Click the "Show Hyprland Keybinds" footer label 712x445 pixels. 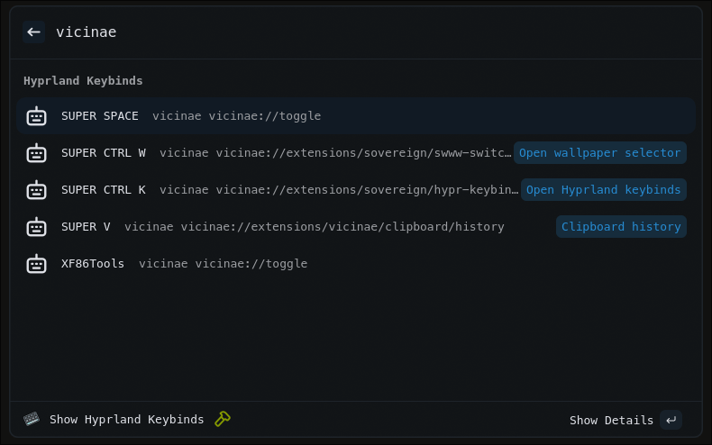coord(127,420)
